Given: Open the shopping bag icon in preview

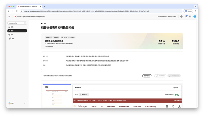Looking at the screenshot, I should click(x=167, y=107).
